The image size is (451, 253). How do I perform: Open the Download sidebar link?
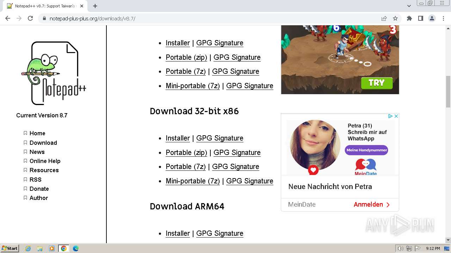[x=43, y=143]
